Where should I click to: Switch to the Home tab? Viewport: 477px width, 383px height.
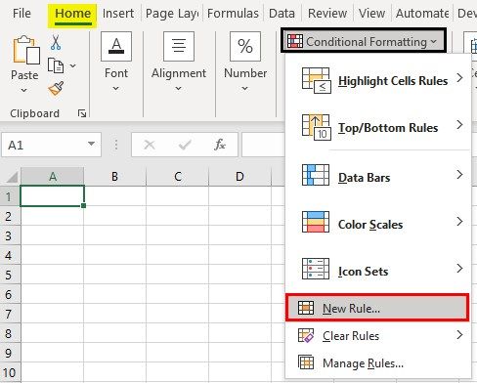(x=72, y=14)
